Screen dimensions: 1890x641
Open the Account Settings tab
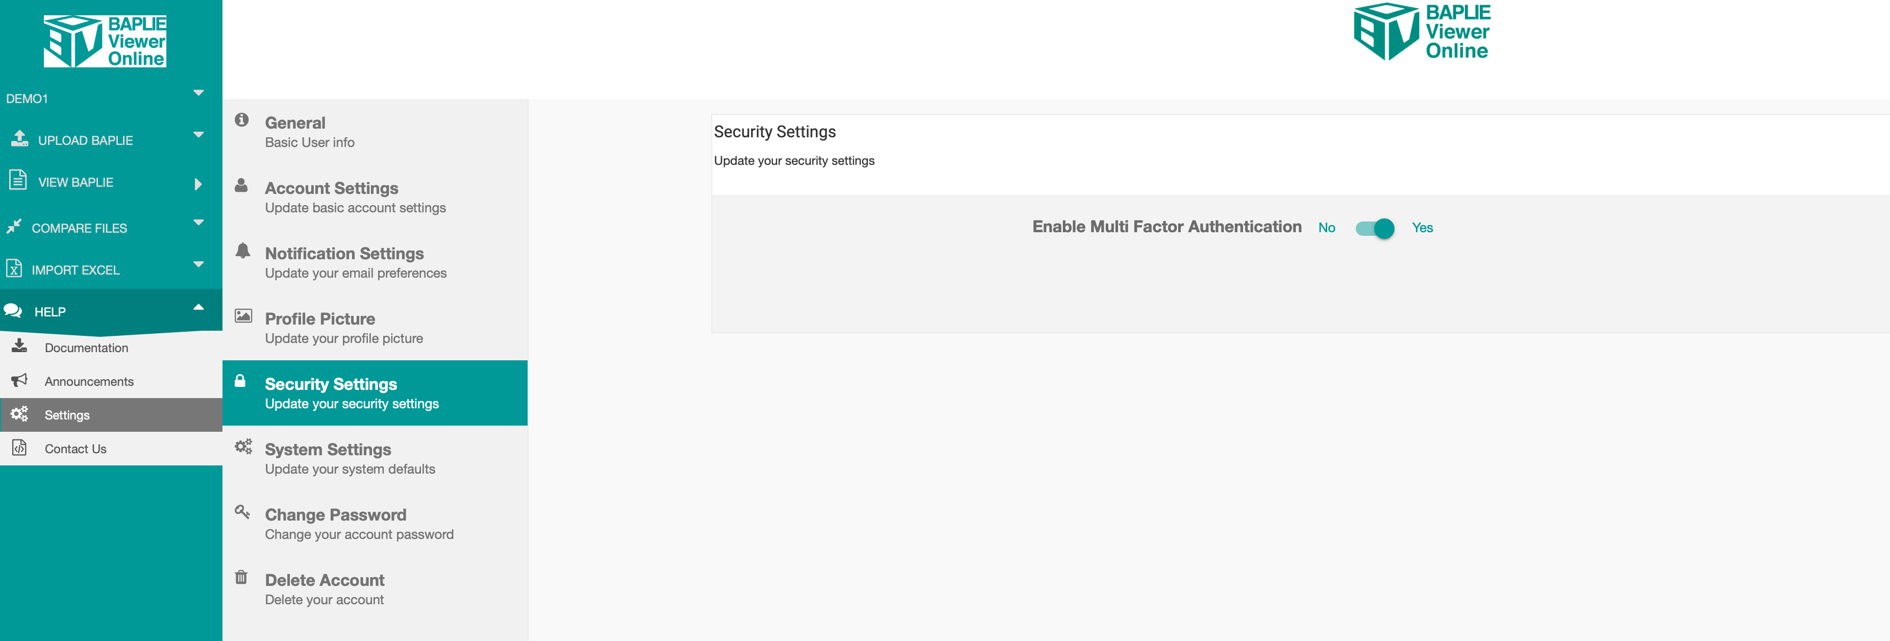click(x=331, y=189)
